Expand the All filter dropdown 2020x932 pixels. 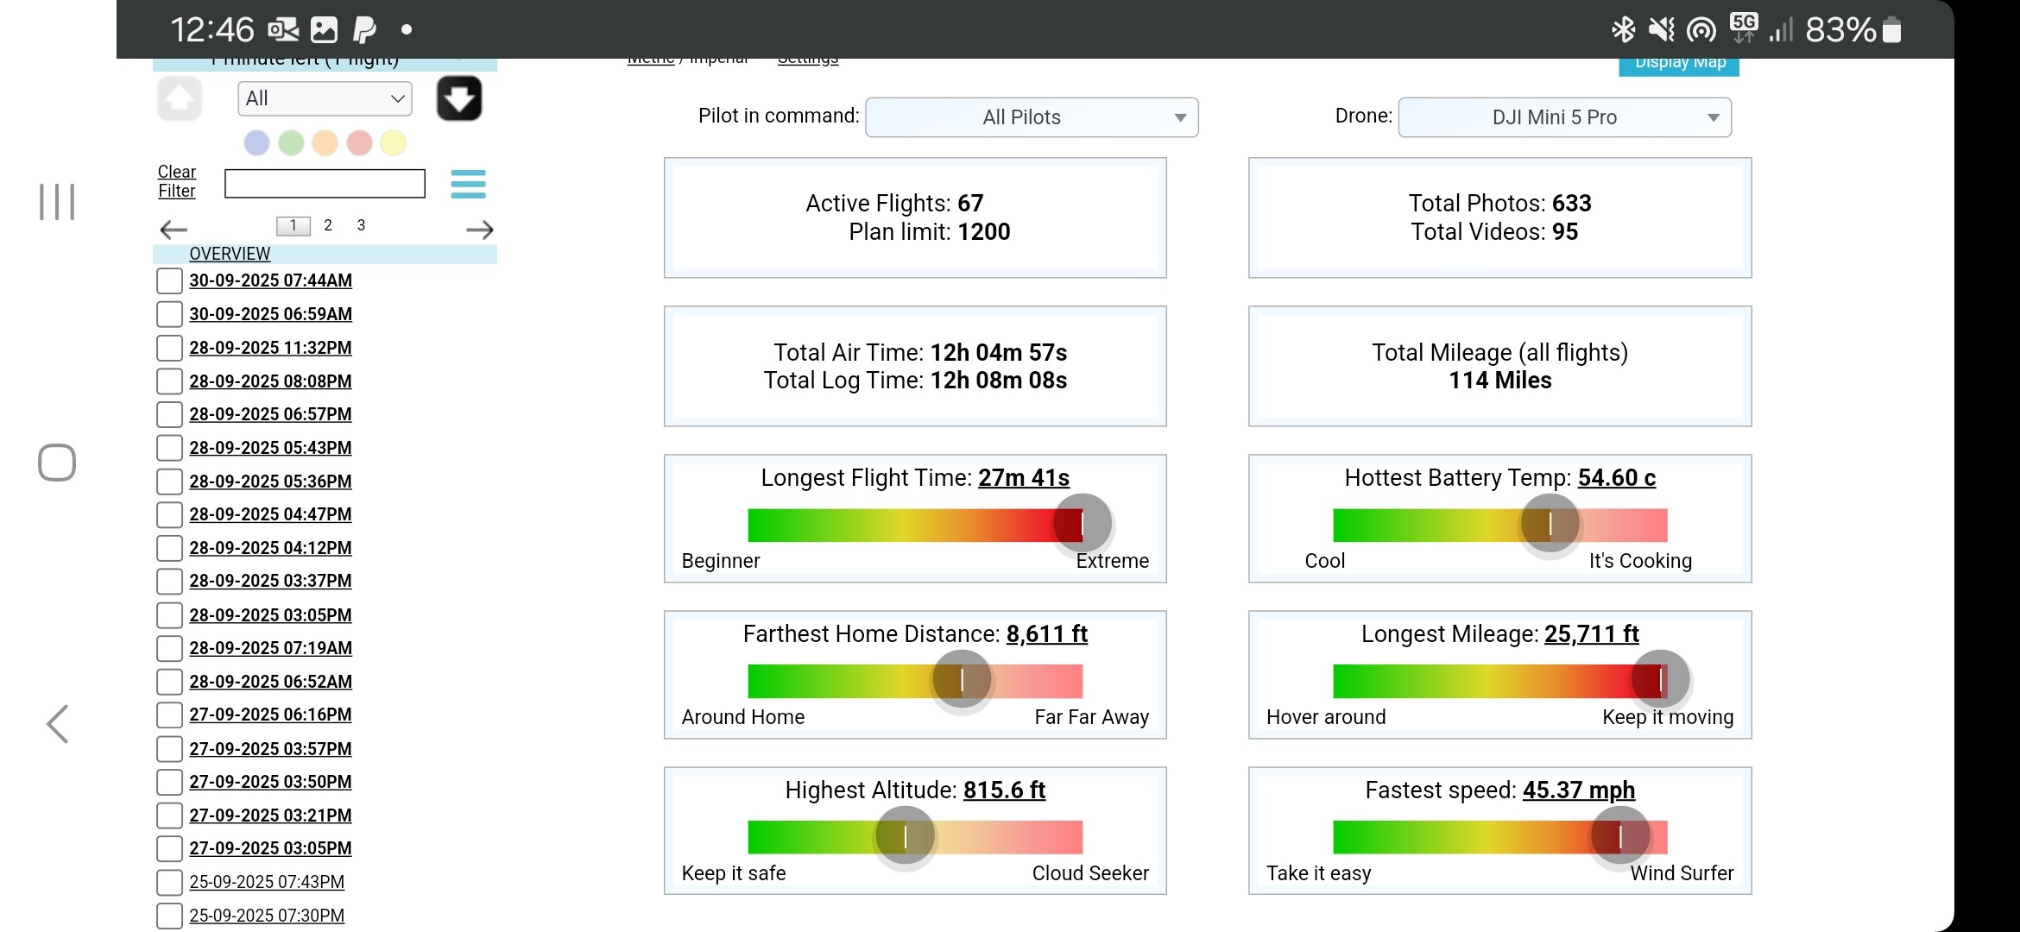coord(325,98)
